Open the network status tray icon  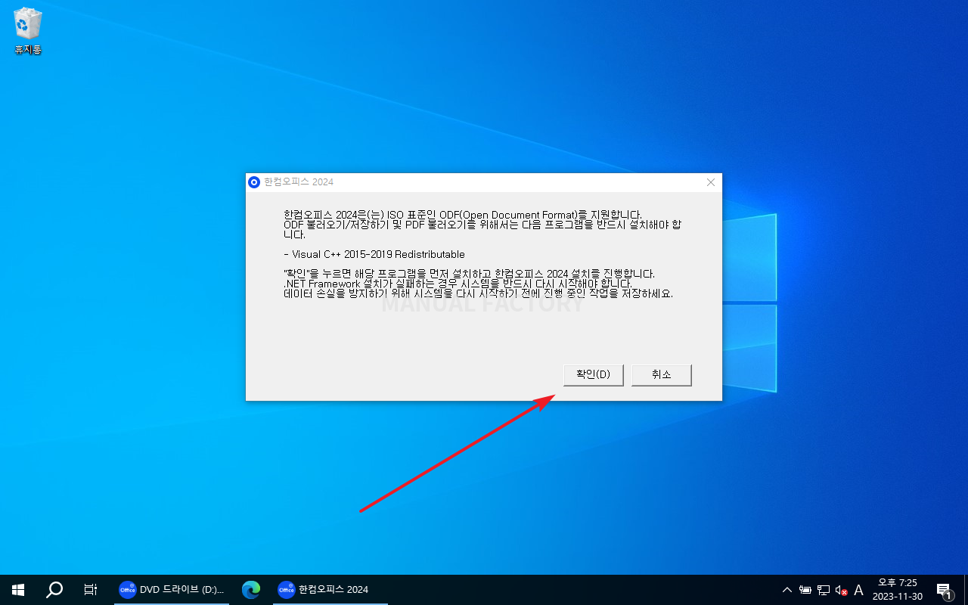click(824, 590)
